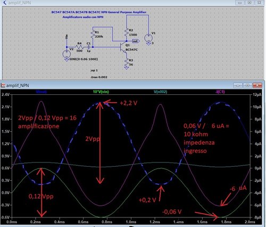Click capacitor C1 1µ symbol
The width and height of the screenshot is (266, 227).
[x=88, y=47]
